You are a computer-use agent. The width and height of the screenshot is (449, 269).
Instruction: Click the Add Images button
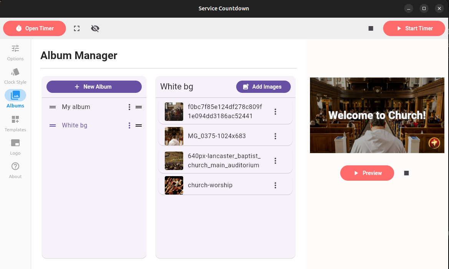pyautogui.click(x=263, y=87)
